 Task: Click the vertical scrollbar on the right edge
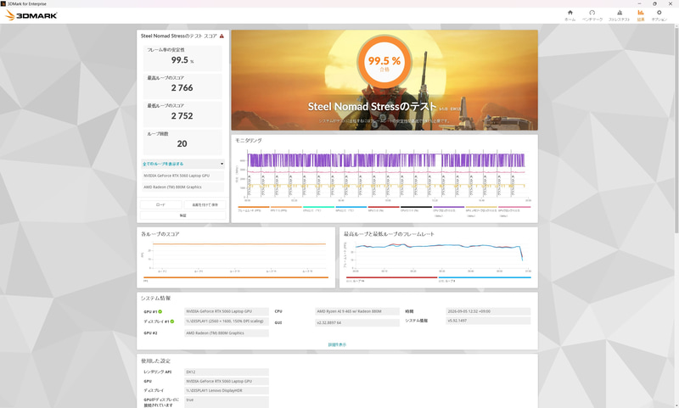coord(676,130)
